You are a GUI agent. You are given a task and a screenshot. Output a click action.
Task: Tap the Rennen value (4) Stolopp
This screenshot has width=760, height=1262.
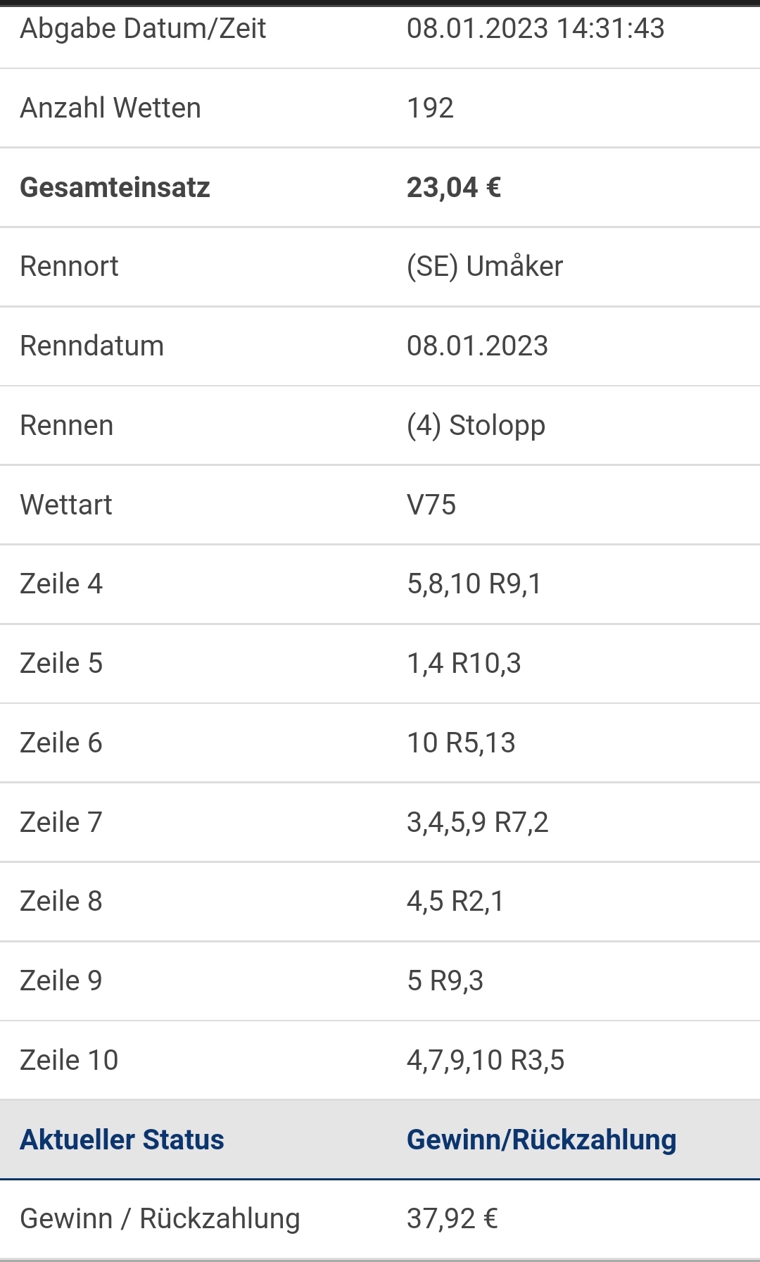(x=476, y=426)
